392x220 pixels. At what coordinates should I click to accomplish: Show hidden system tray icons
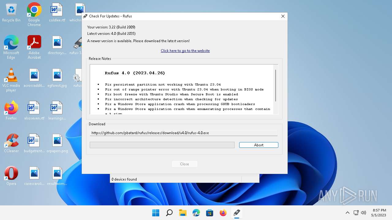347,213
